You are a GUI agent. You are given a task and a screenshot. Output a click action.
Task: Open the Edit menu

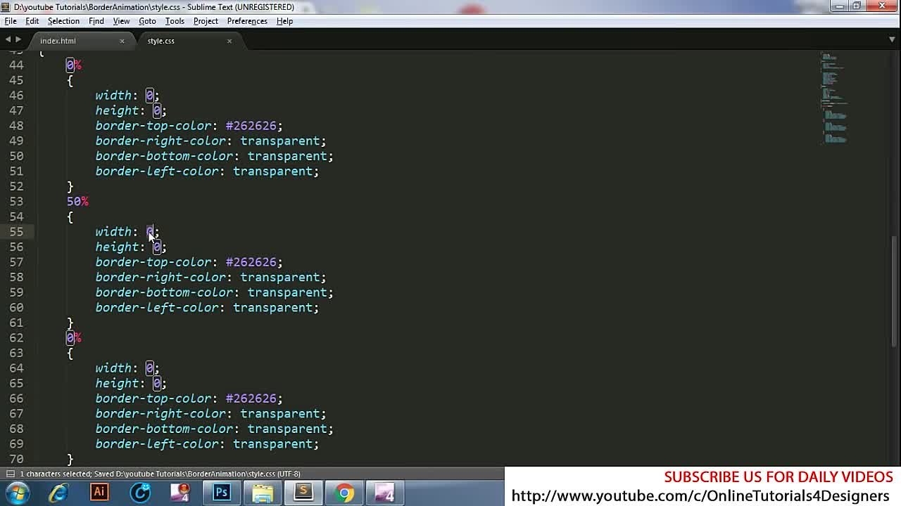pyautogui.click(x=32, y=21)
